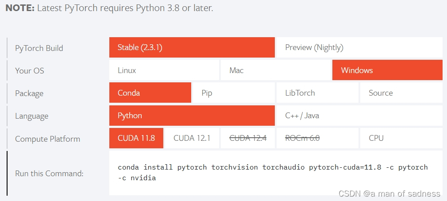
Task: Select C++ / Java language option
Action: (359, 116)
